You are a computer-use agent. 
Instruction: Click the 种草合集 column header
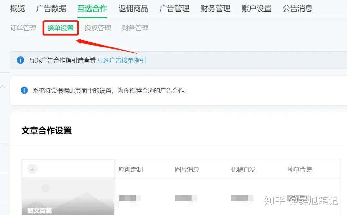299,169
